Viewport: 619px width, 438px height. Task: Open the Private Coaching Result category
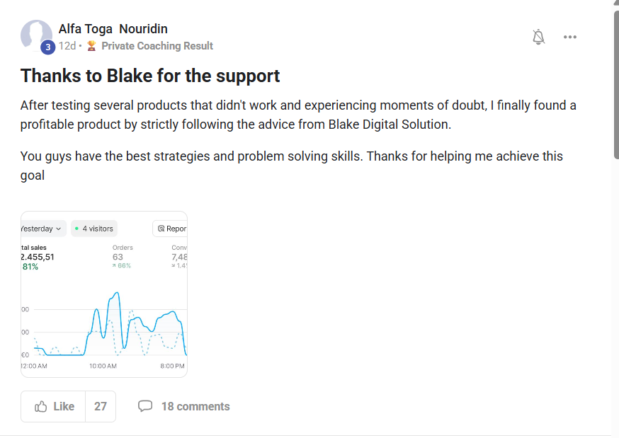[x=157, y=46]
